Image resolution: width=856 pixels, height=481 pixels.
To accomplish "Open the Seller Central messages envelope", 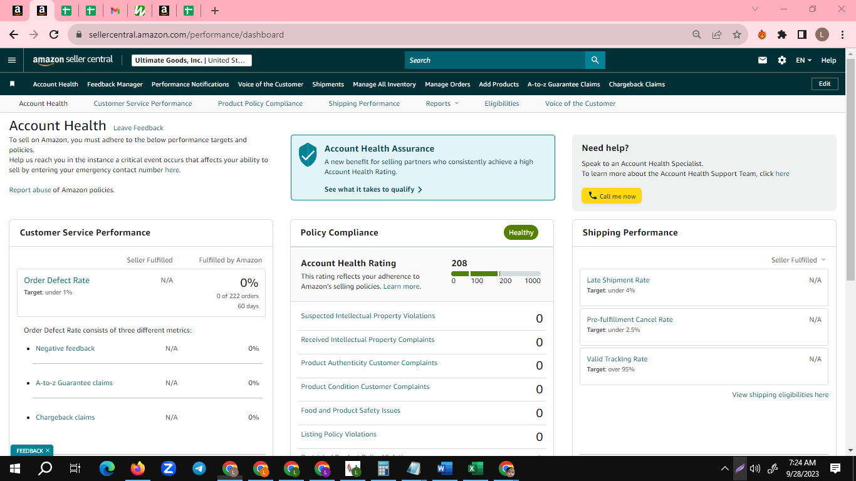I will [x=763, y=60].
